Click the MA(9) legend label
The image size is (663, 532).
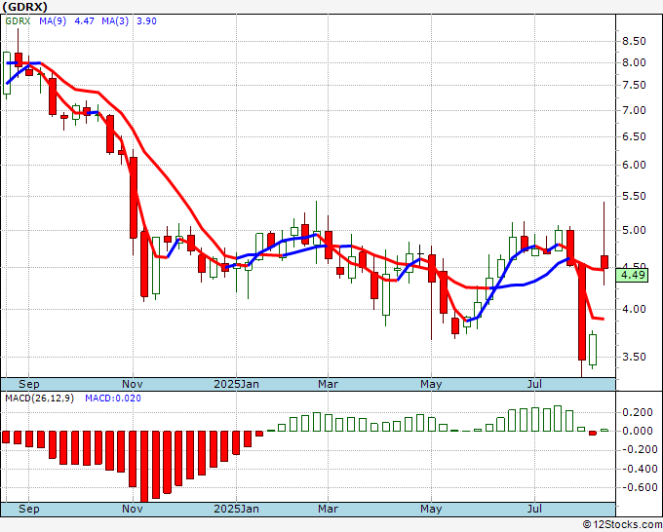53,21
